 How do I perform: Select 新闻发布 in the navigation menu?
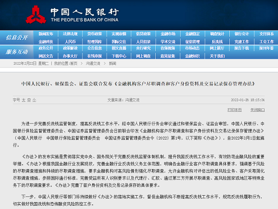tap(46, 34)
